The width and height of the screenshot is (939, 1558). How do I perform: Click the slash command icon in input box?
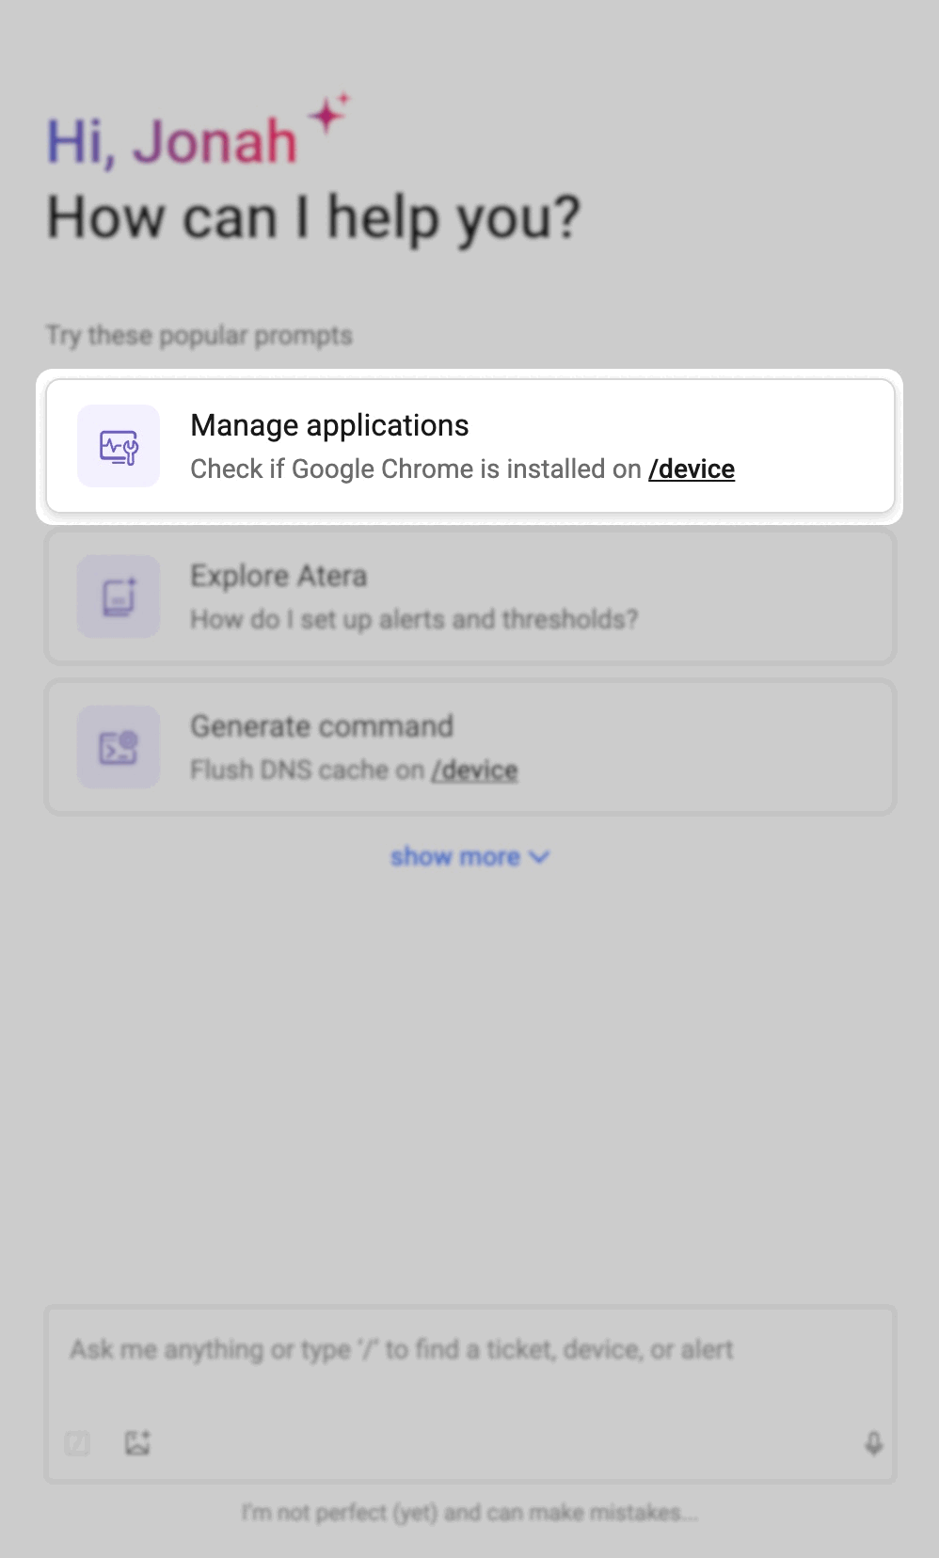coord(78,1443)
